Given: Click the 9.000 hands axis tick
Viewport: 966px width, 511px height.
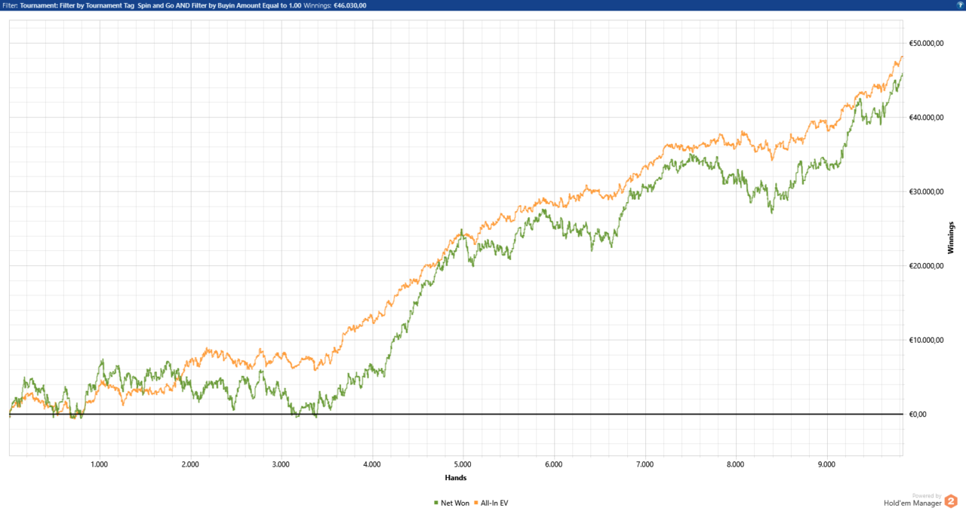Looking at the screenshot, I should point(826,465).
